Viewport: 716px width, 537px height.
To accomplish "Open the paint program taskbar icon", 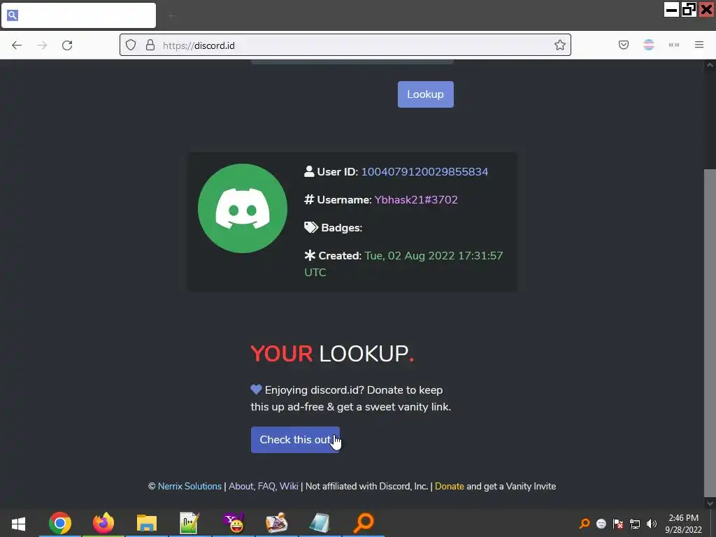I will tap(277, 523).
